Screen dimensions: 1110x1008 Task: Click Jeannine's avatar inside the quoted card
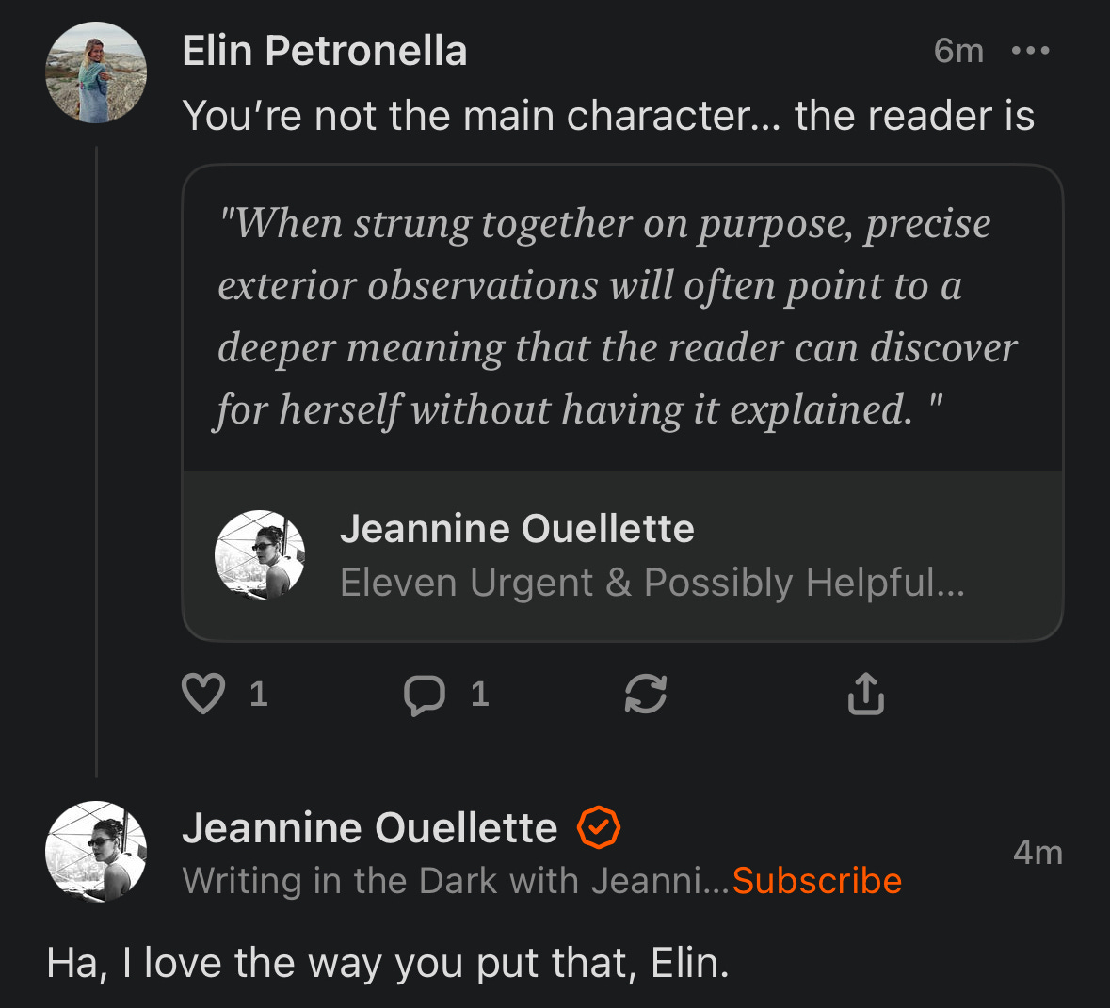point(261,555)
